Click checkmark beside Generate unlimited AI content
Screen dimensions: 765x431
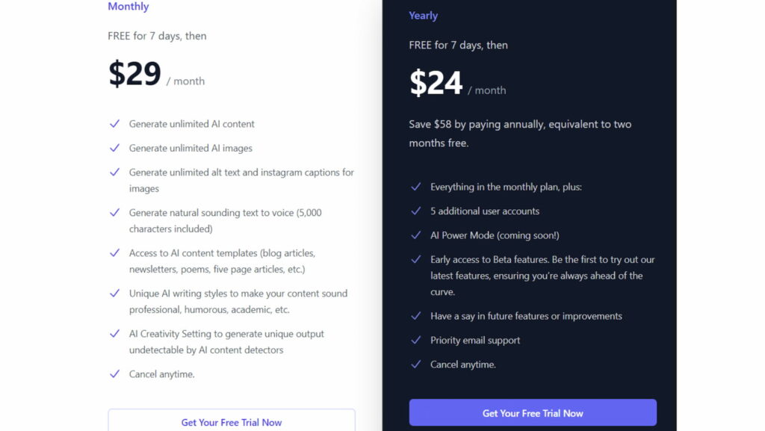[115, 124]
